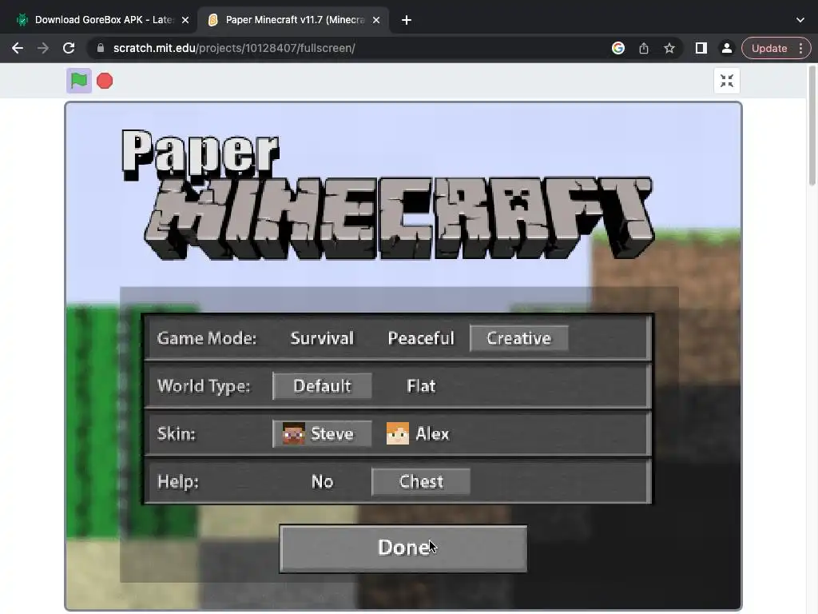Click the red stop sign button

[105, 81]
